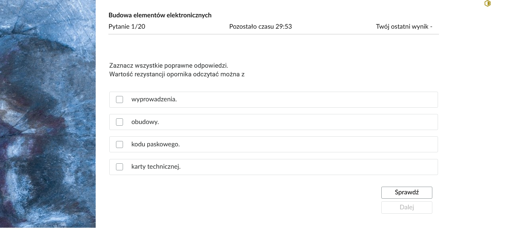Tick the "karty technicznej." checkbox
This screenshot has width=505, height=228.
(x=119, y=167)
